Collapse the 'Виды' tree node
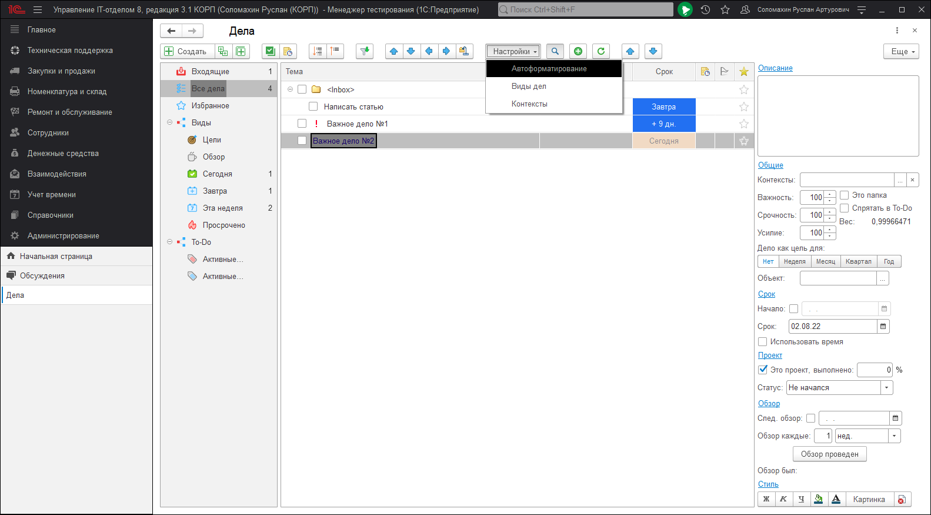 pos(170,122)
